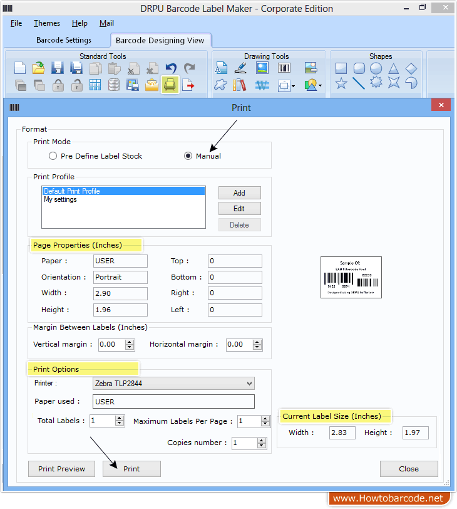Image resolution: width=457 pixels, height=509 pixels.
Task: Click the Redo arrow icon
Action: pos(190,68)
